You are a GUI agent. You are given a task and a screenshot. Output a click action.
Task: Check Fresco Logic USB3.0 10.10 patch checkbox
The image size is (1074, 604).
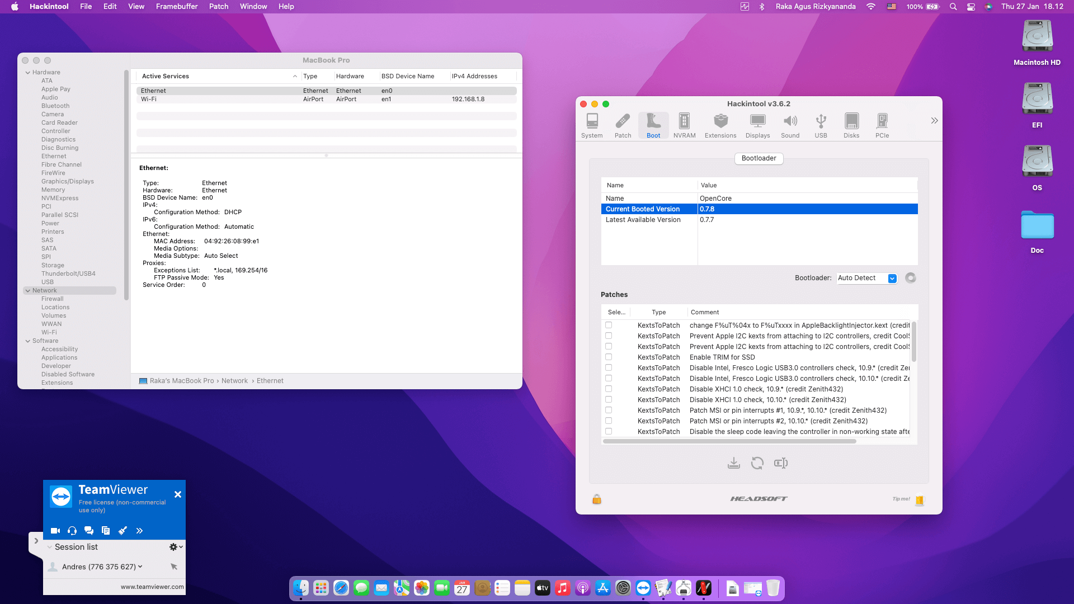[609, 379]
